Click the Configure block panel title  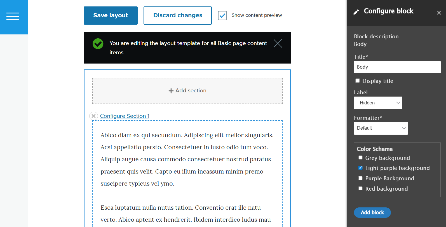coord(389,11)
